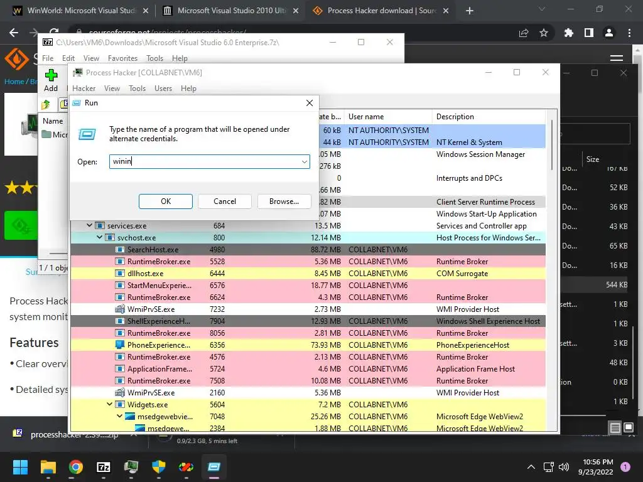643x482 pixels.
Task: Switch to Microsoft Visual Studio 2010 Ultimate tab
Action: pyautogui.click(x=232, y=11)
